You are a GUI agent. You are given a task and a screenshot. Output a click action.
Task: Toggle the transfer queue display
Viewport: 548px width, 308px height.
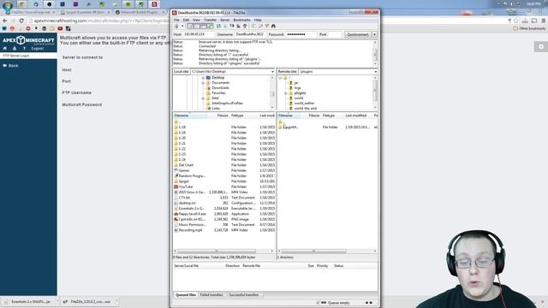(210, 27)
